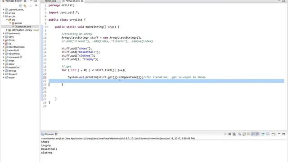Toggle show console on standard error

[x=257, y=134]
